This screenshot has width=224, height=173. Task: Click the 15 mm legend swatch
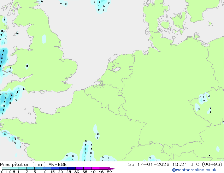[x=55, y=168]
